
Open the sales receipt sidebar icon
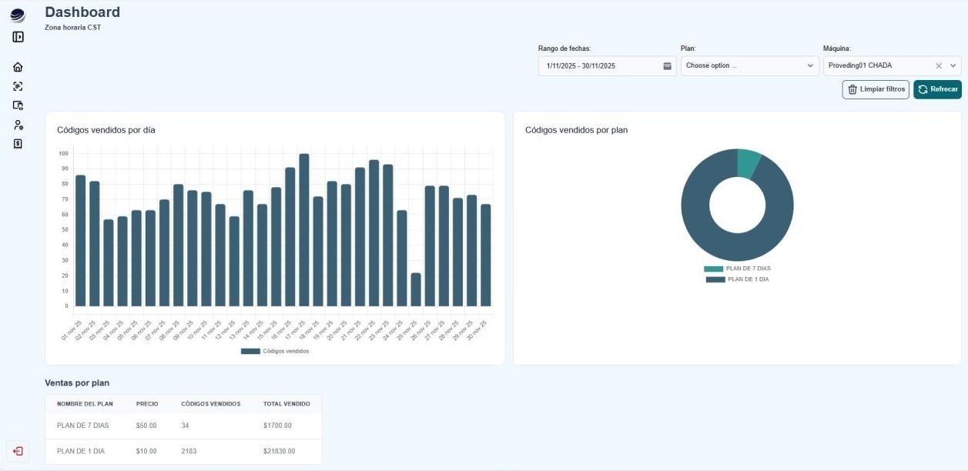pos(18,144)
